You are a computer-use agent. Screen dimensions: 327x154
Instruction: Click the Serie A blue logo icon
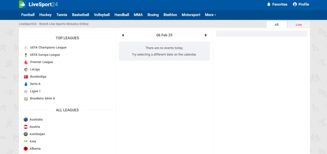click(x=26, y=84)
